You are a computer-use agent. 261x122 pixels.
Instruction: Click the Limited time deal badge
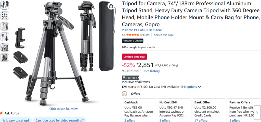click(134, 57)
